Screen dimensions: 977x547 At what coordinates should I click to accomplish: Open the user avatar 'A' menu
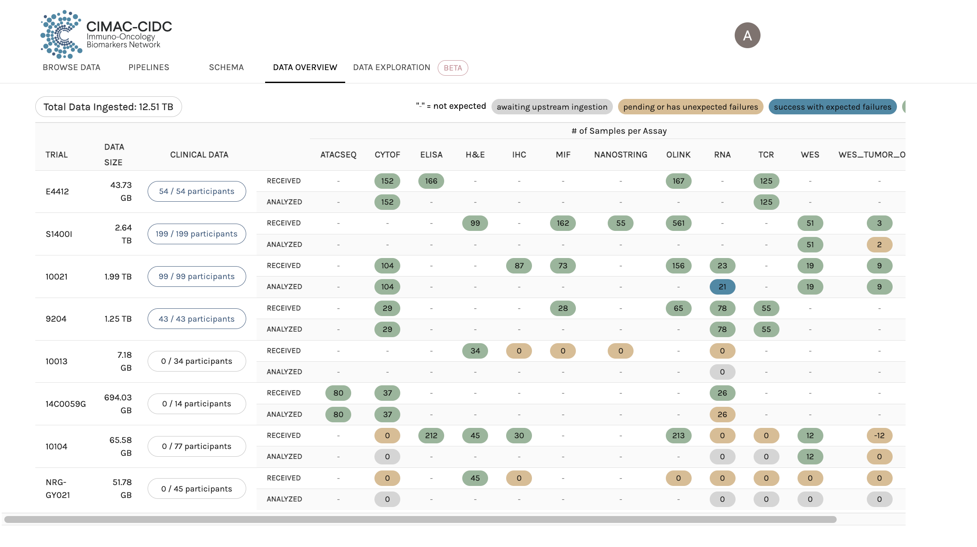tap(747, 35)
